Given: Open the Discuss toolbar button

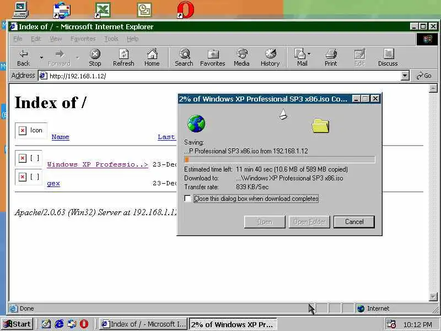Looking at the screenshot, I should coord(388,57).
